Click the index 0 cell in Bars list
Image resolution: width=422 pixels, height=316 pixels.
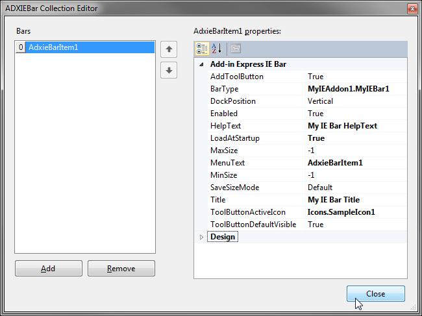click(x=21, y=47)
